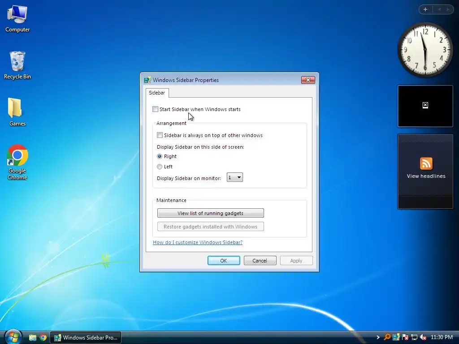The image size is (459, 344).
Task: Click the dialog title bar sidebar icon
Action: click(x=147, y=80)
